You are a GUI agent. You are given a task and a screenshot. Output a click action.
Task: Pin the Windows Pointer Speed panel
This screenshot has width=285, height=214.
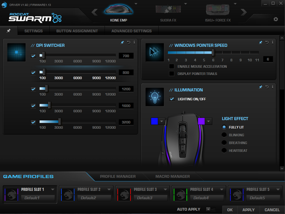coord(260,42)
